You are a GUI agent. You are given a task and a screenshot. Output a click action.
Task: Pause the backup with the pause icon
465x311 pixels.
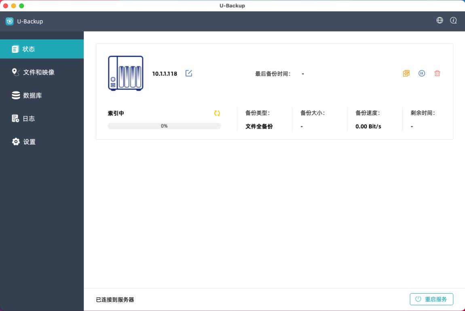[421, 73]
